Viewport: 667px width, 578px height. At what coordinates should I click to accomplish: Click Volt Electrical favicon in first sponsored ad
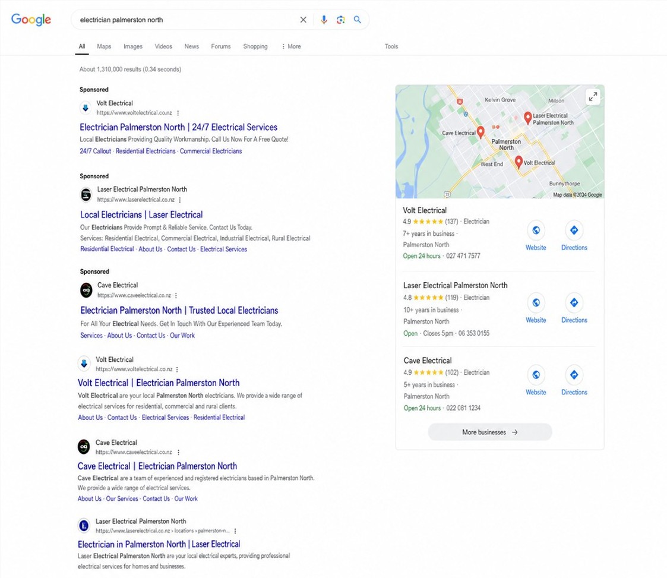pos(86,108)
